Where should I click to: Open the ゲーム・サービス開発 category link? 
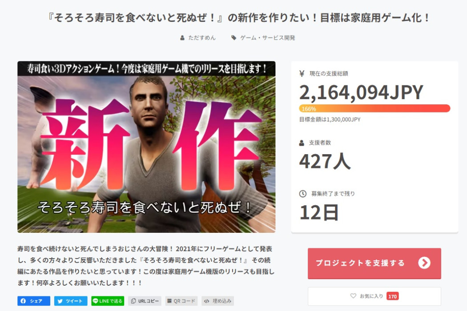coord(267,38)
